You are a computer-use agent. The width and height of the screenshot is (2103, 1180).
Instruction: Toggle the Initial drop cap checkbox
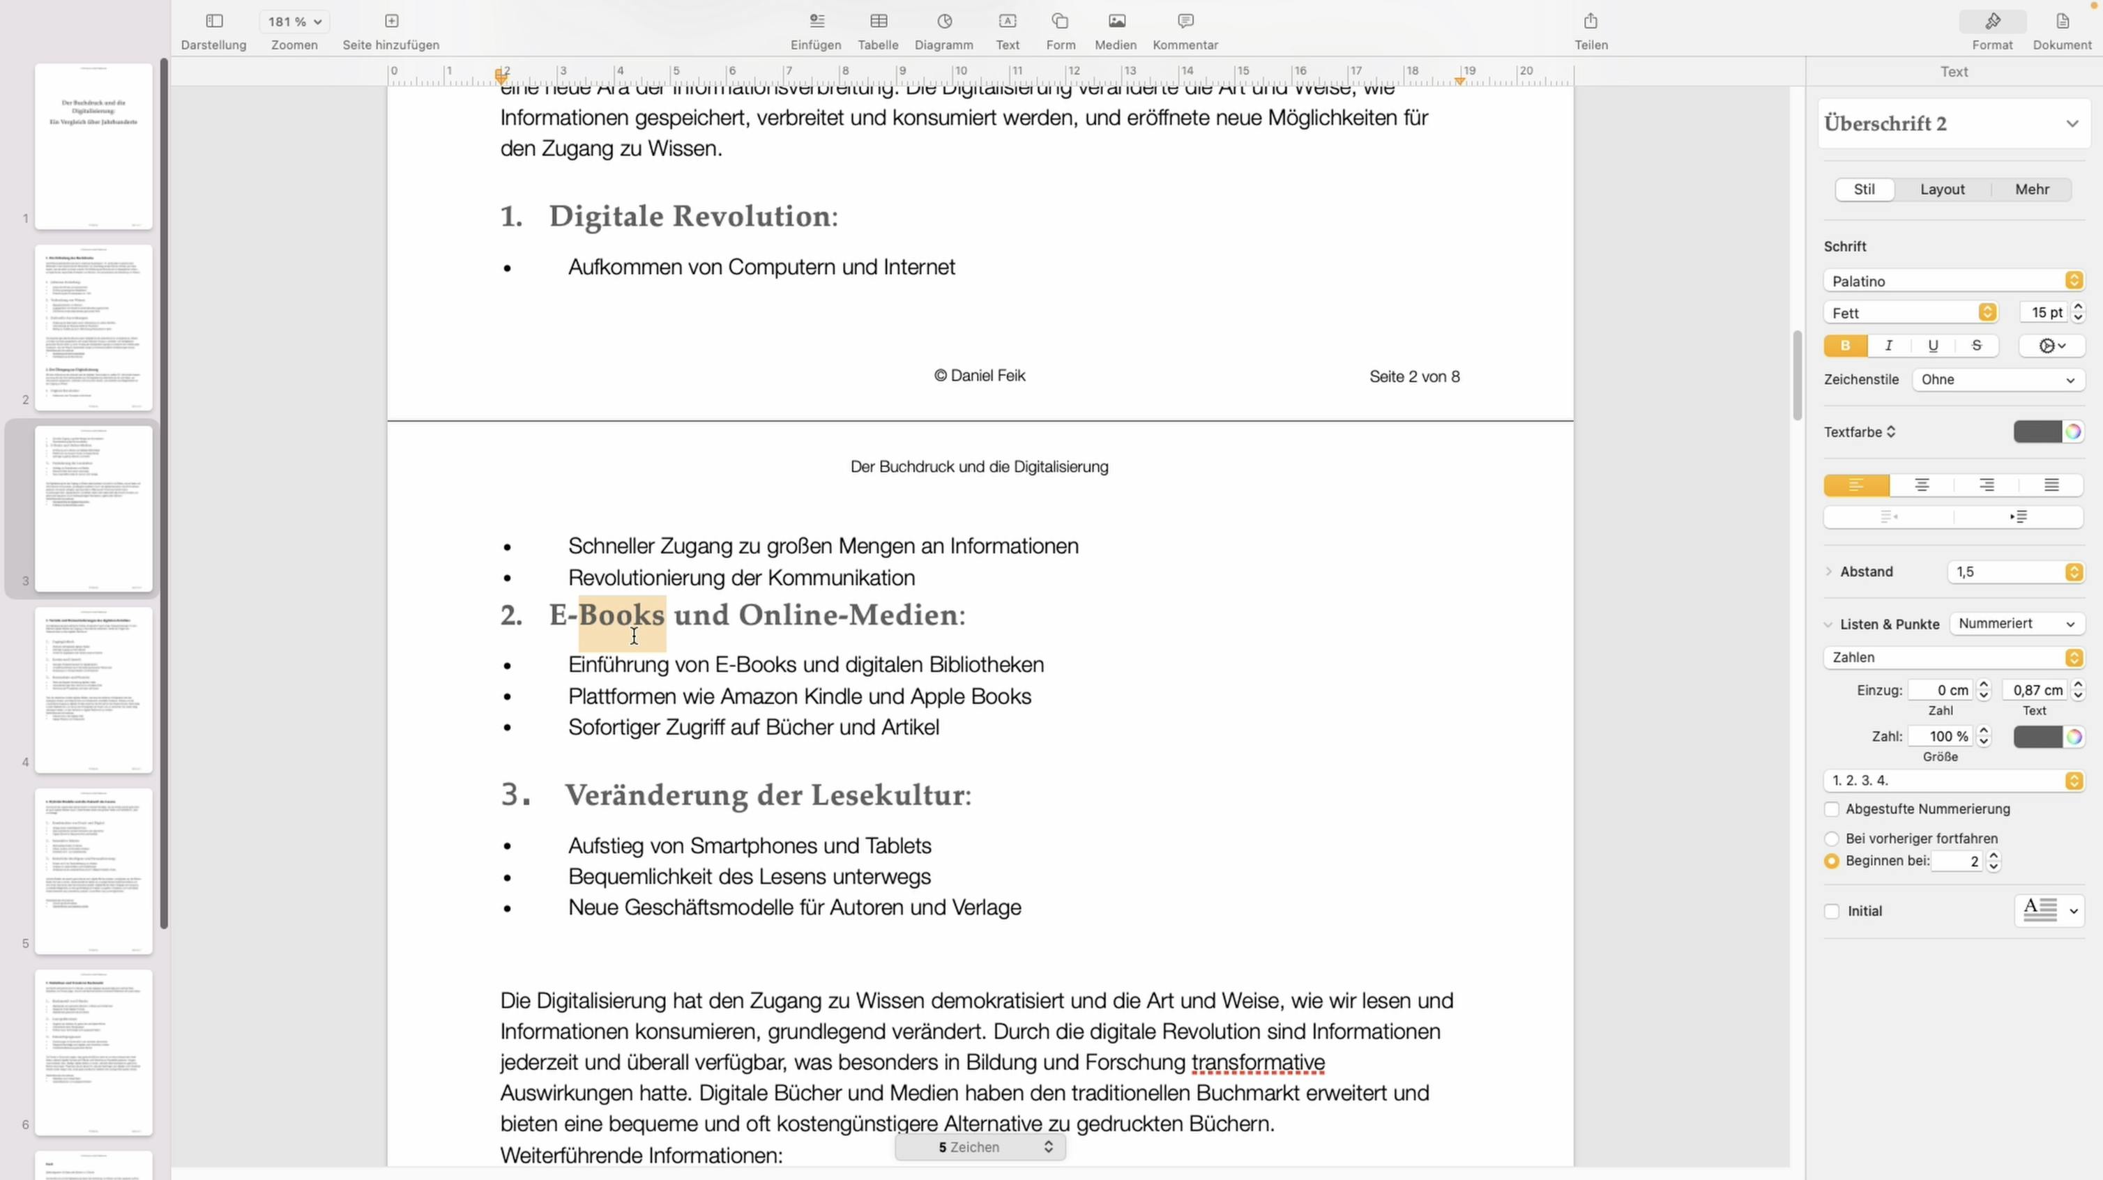coord(1832,911)
